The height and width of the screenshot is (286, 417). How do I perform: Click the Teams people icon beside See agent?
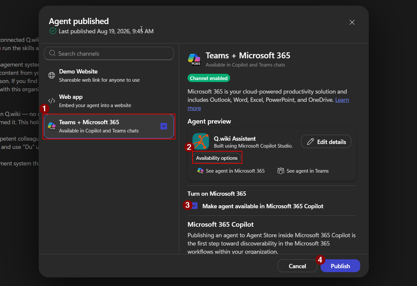coord(281,171)
